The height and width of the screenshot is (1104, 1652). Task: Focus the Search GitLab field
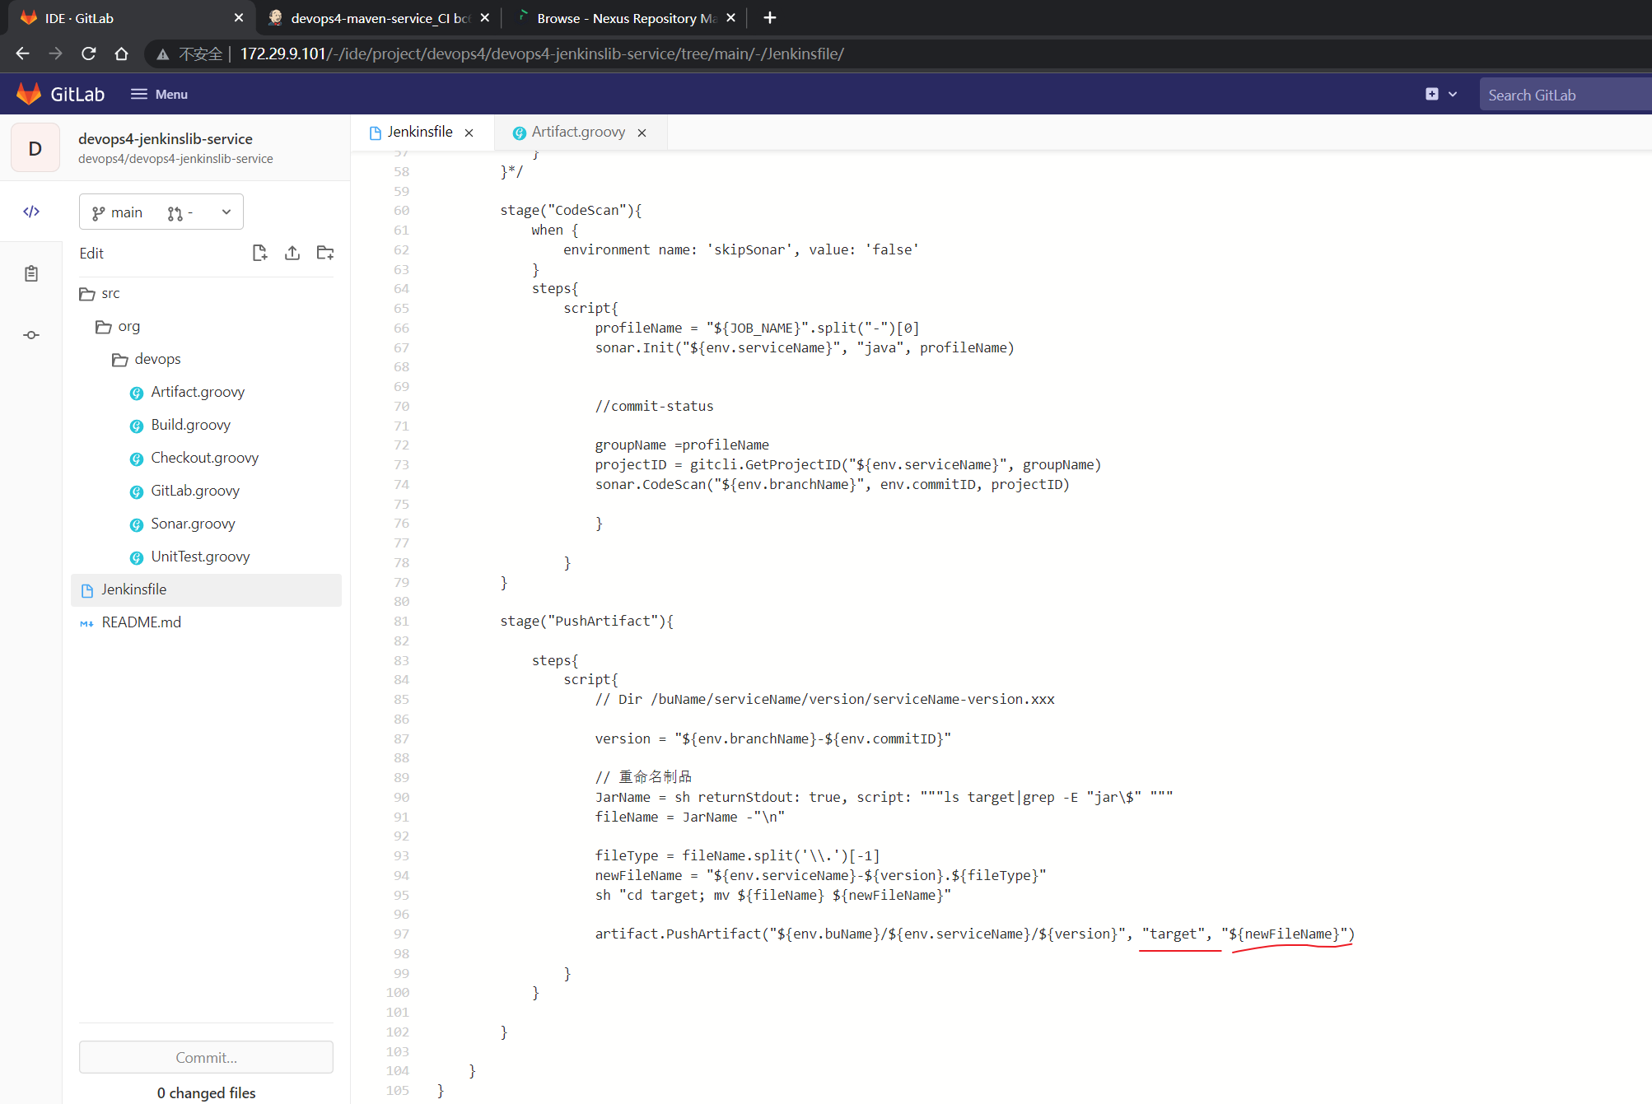coord(1565,95)
